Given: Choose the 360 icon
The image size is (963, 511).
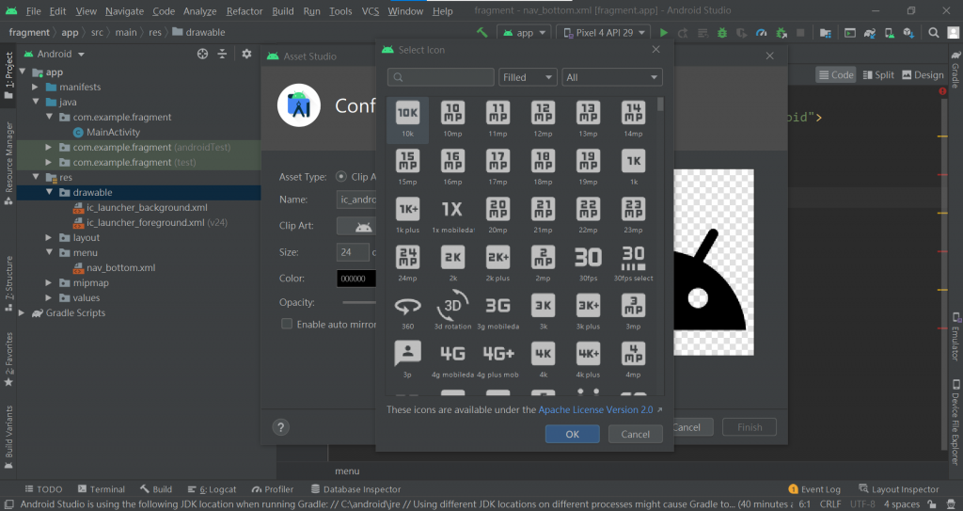Looking at the screenshot, I should 408,312.
